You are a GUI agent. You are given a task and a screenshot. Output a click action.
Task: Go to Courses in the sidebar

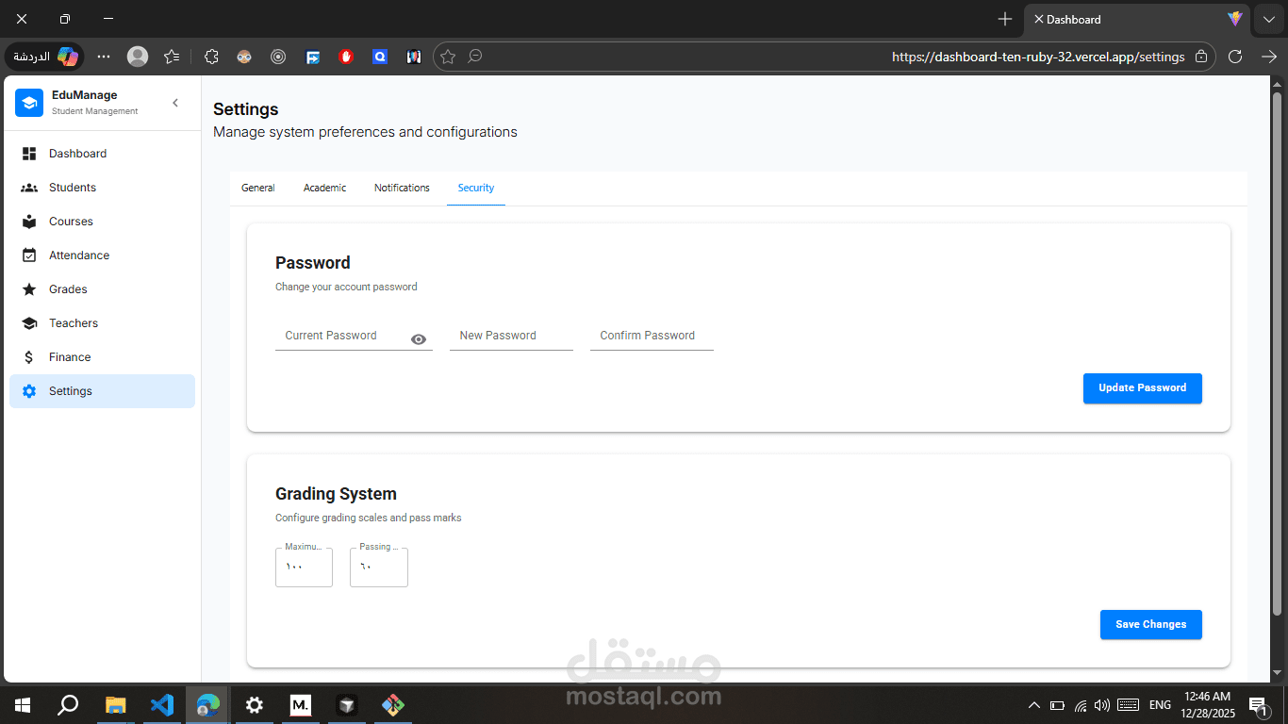(102, 222)
